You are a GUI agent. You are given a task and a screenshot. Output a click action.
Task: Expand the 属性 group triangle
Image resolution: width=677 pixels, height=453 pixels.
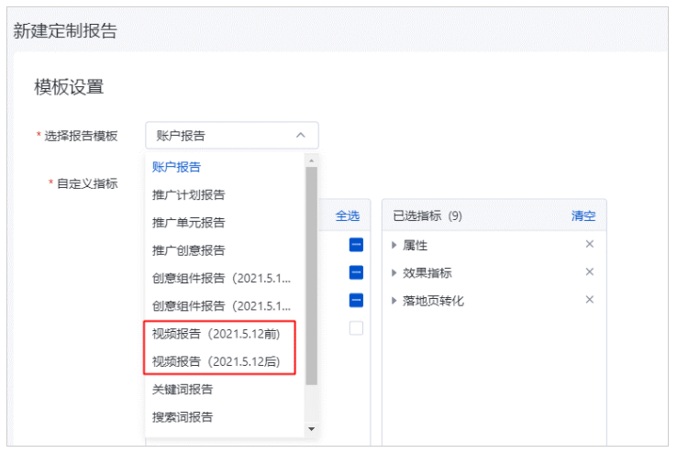(394, 245)
